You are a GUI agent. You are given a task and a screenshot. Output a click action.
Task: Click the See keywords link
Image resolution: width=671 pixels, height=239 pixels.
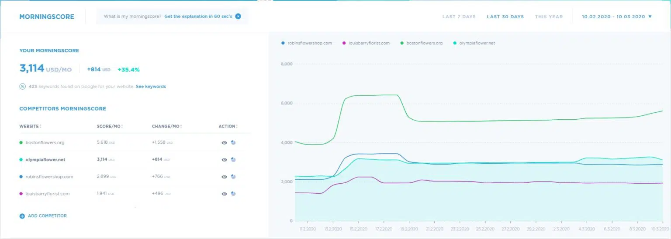[151, 86]
